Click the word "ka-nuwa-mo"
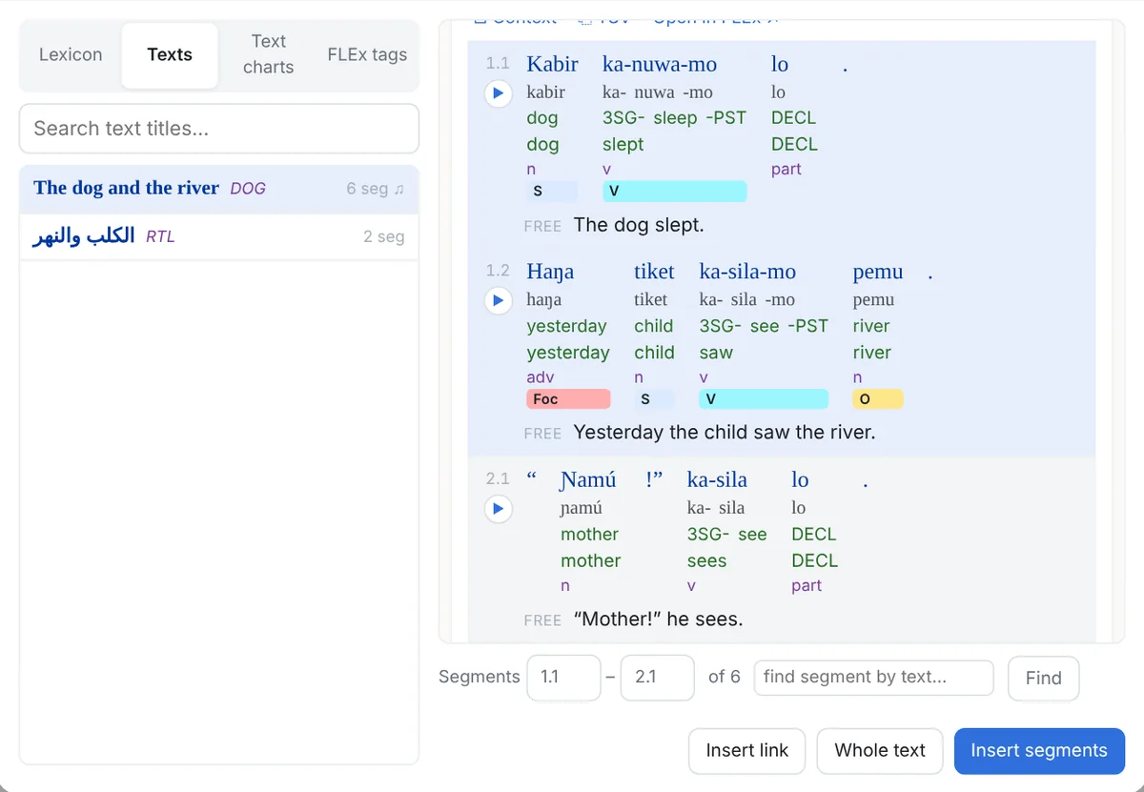This screenshot has width=1144, height=792. (x=660, y=64)
